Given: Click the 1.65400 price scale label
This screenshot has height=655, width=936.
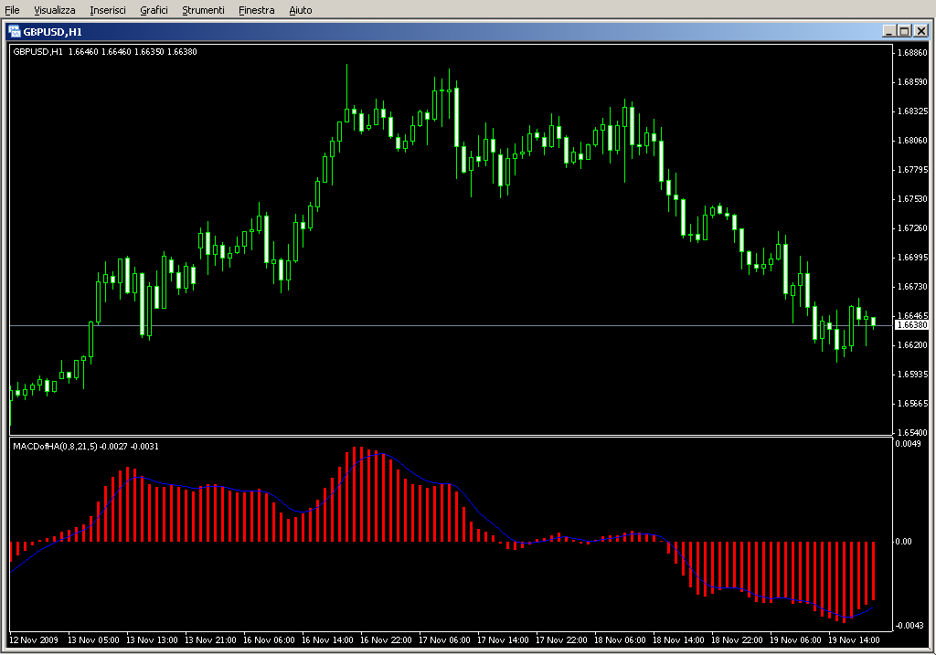Looking at the screenshot, I should [x=912, y=432].
